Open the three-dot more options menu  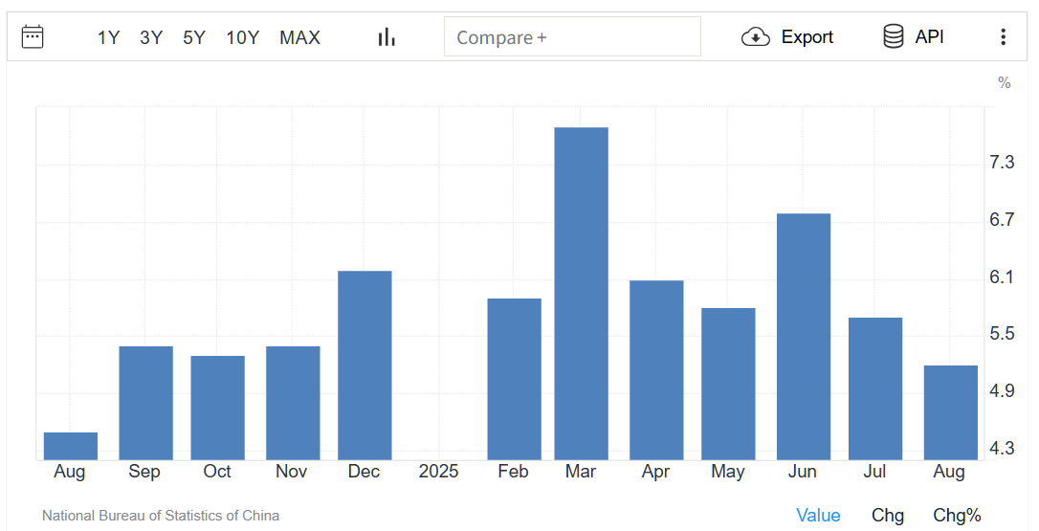tap(1004, 37)
